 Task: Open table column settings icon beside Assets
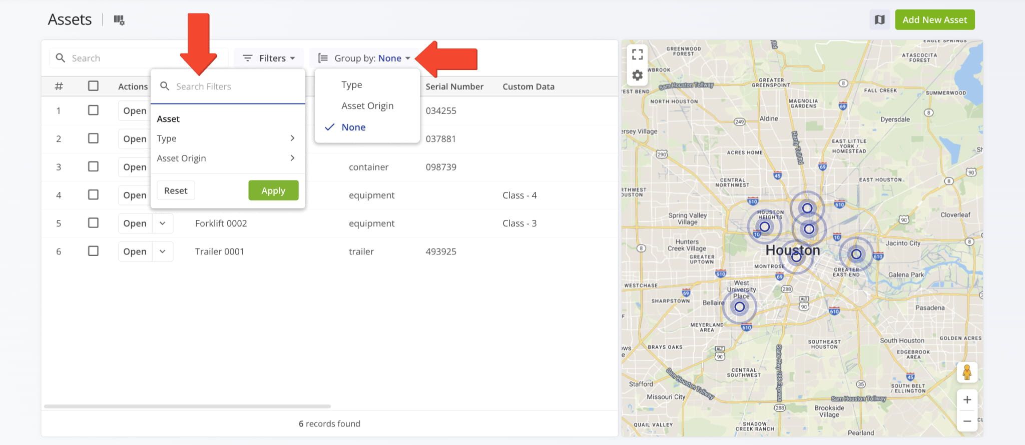pyautogui.click(x=119, y=20)
